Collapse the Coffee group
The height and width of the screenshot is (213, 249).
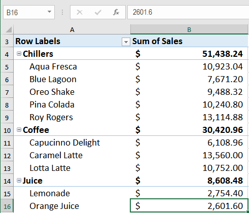click(x=19, y=130)
